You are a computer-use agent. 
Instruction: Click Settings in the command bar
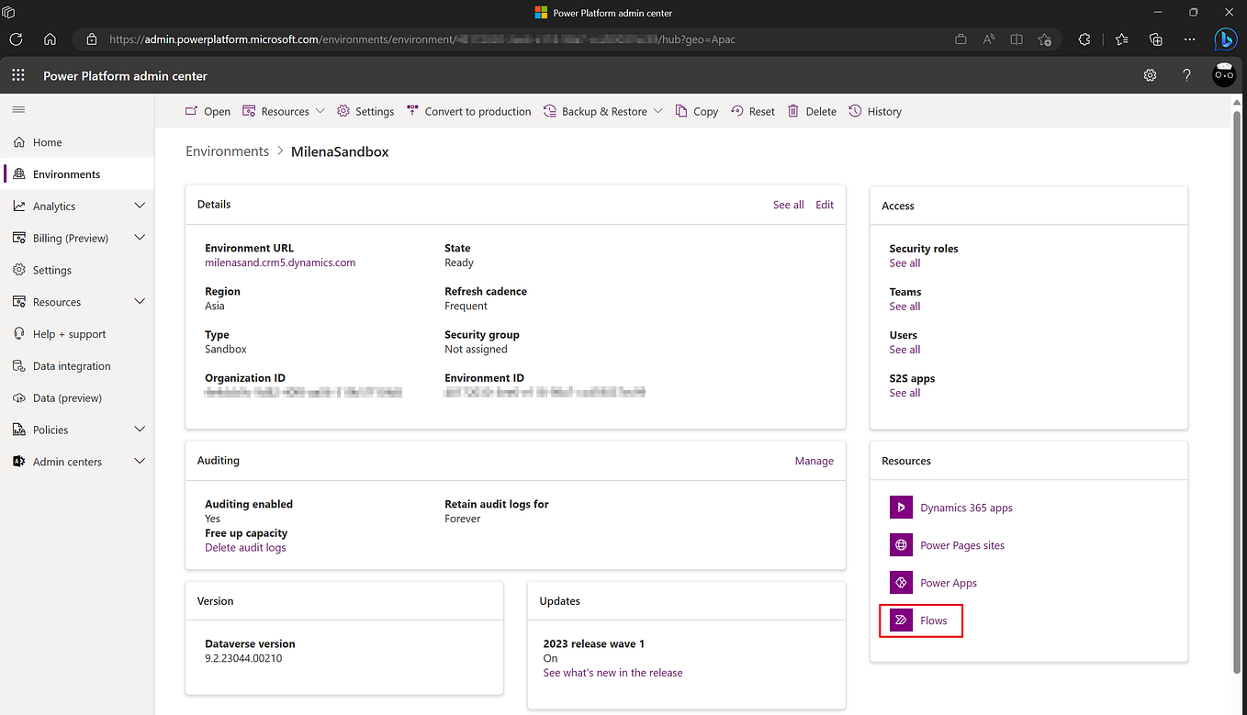(365, 111)
